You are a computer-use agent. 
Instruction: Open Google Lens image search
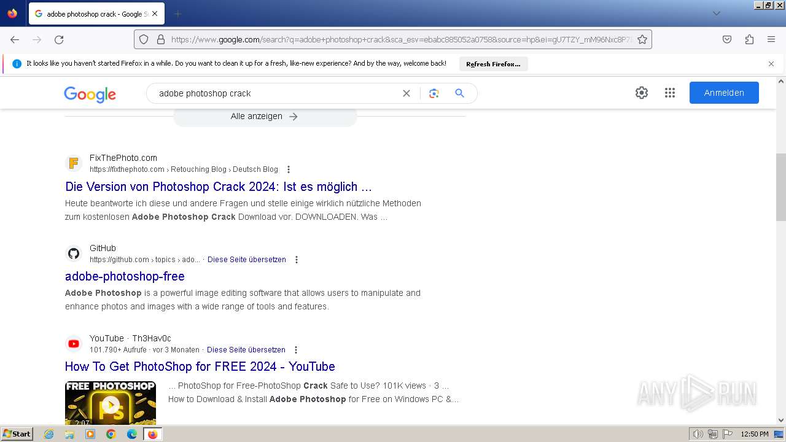(x=434, y=93)
